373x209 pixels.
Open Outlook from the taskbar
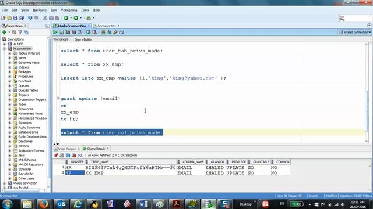coord(61,204)
